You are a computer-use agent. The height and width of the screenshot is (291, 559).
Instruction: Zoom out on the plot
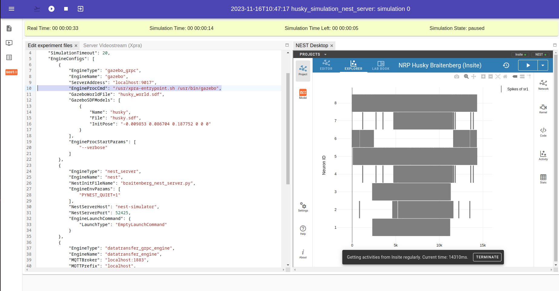[x=491, y=76]
